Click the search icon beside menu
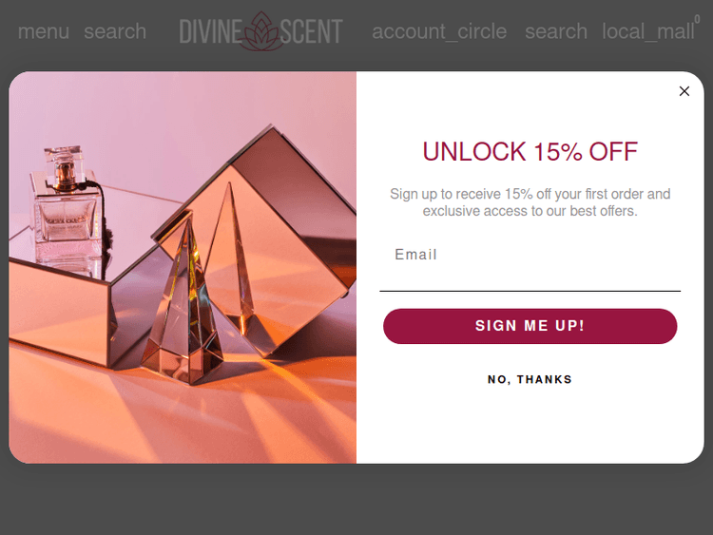The height and width of the screenshot is (535, 713). coord(115,31)
